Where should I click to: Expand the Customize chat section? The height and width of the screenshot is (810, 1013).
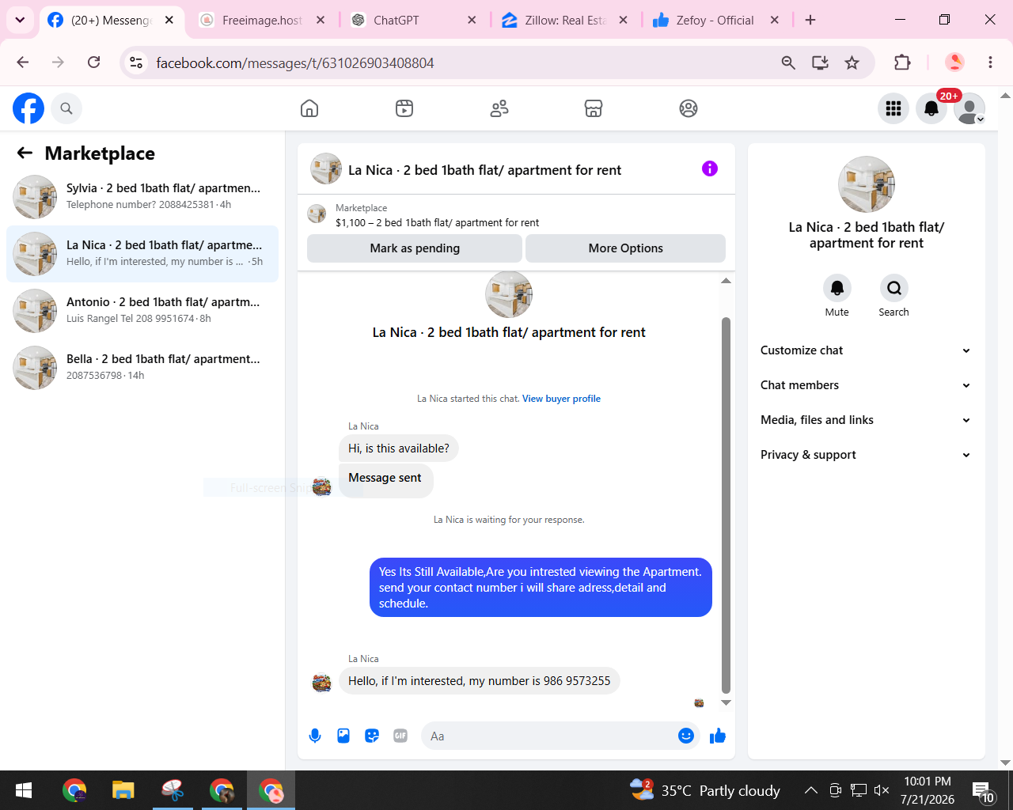point(866,350)
